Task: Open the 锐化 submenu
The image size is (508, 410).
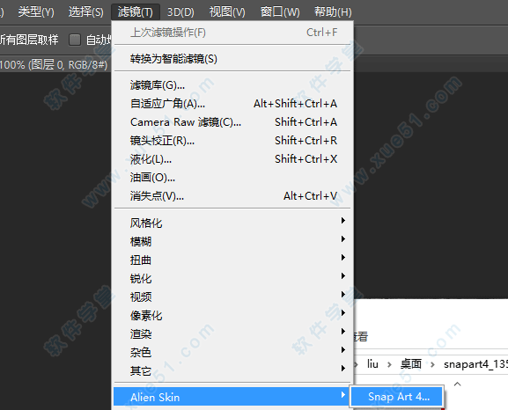Action: [x=232, y=278]
